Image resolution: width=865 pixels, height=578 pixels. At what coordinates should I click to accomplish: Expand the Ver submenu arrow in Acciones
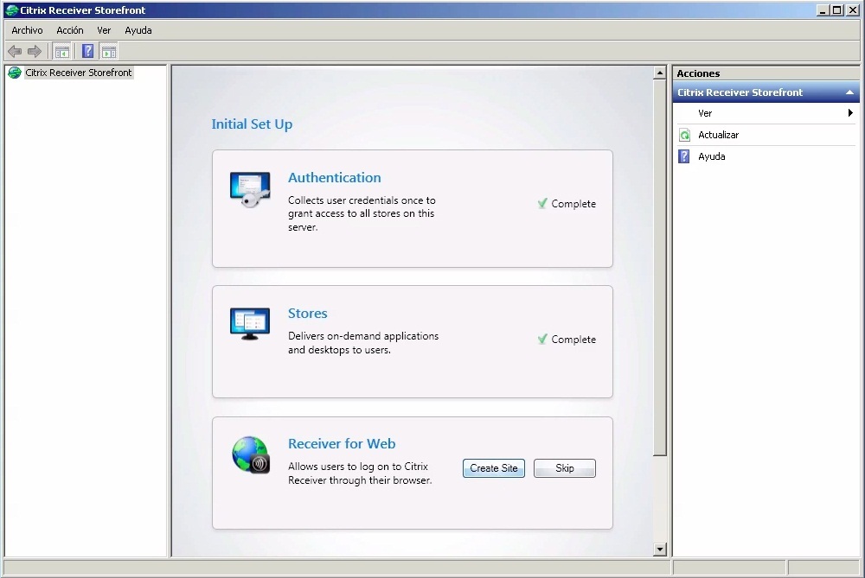pyautogui.click(x=850, y=113)
